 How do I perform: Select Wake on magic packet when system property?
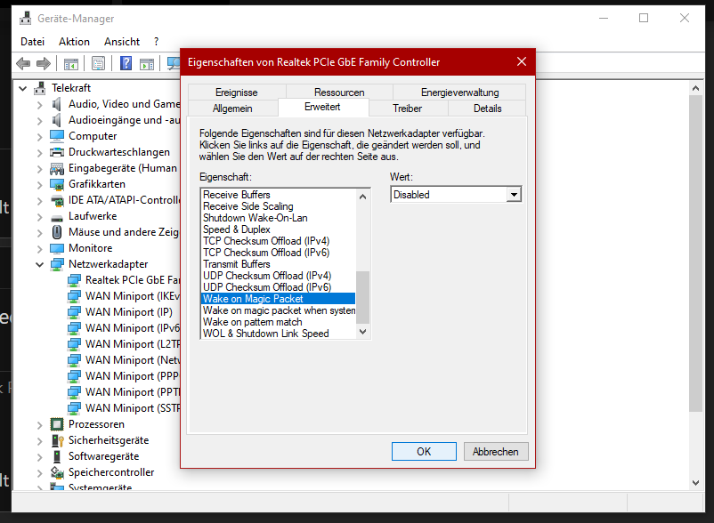279,310
